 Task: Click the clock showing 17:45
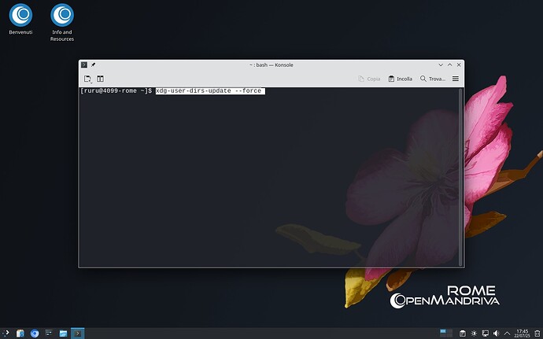coord(522,333)
